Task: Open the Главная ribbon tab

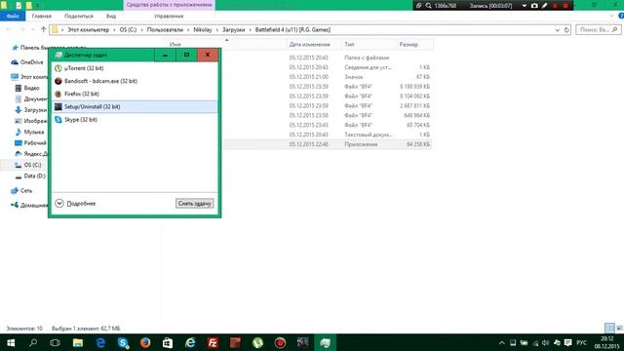Action: [x=41, y=16]
